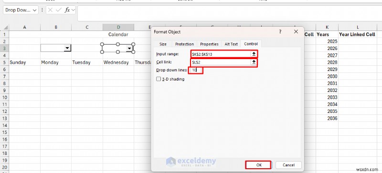The image size is (382, 173).
Task: Click the formula bar input area
Action: [230, 14]
